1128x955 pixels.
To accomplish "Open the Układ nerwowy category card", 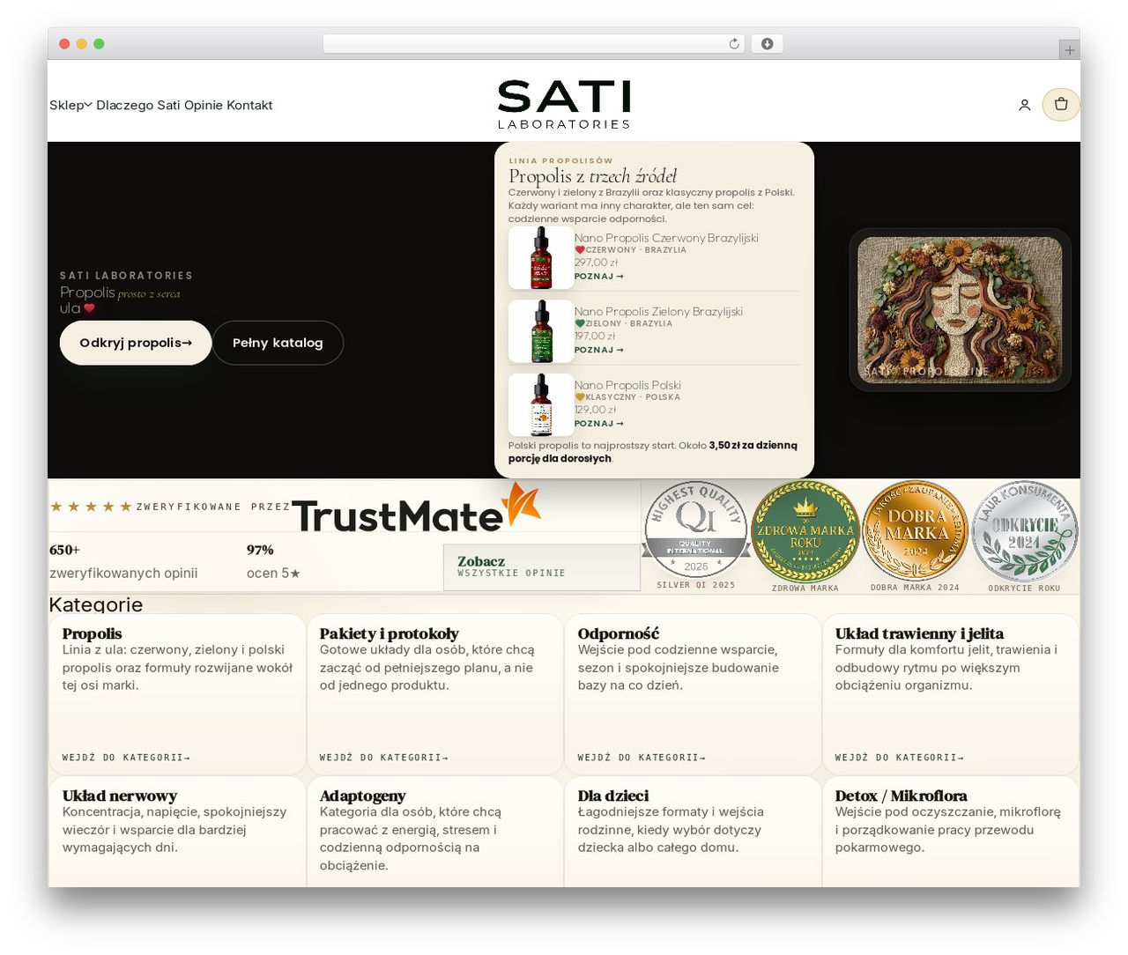I will [177, 832].
